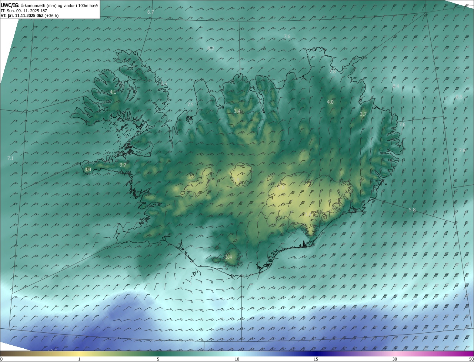Click the UWC/IG Úrkomumætti map title
Image resolution: width=474 pixels, height=362 pixels.
[x=49, y=5]
